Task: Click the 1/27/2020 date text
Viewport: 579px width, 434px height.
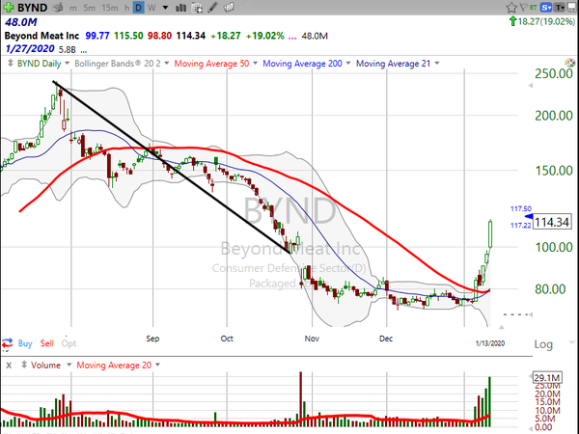Action: coord(30,49)
